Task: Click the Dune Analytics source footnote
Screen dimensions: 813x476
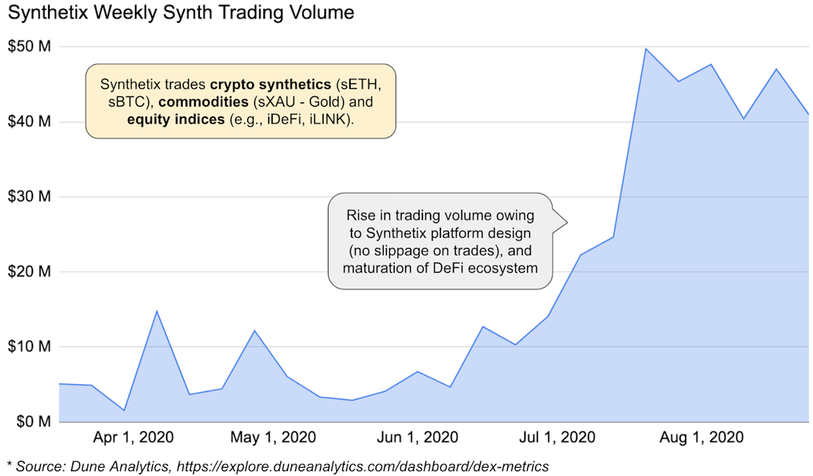Action: (x=278, y=466)
